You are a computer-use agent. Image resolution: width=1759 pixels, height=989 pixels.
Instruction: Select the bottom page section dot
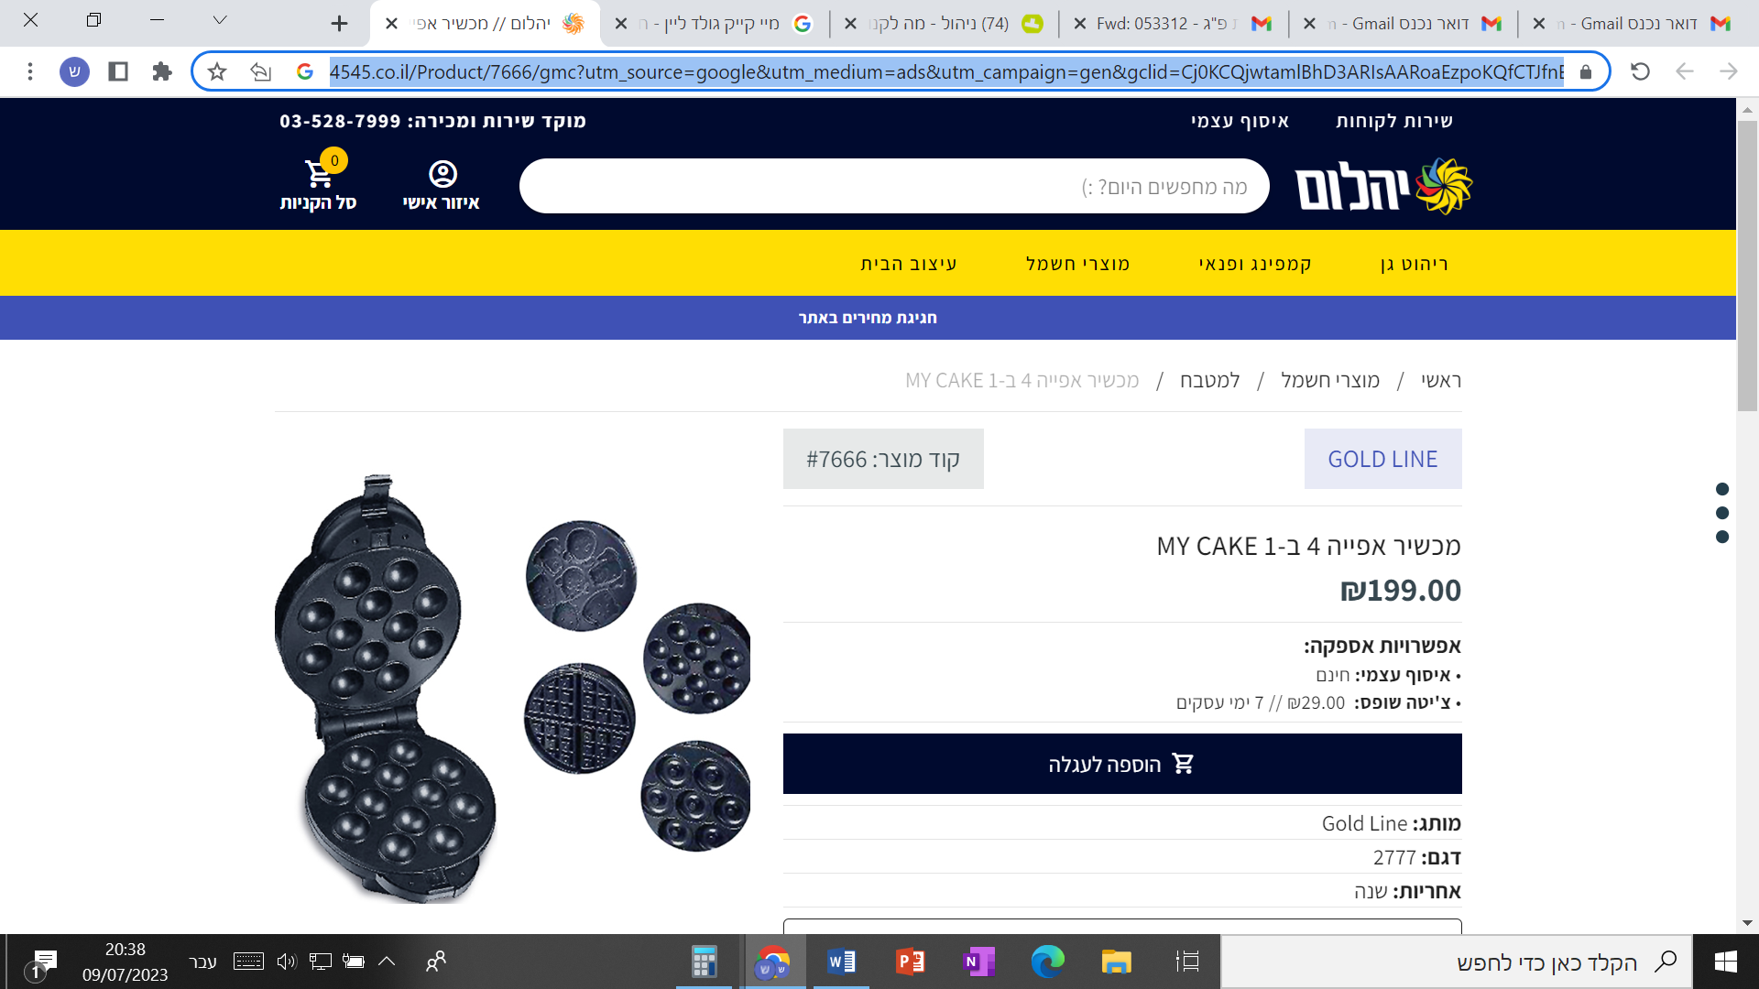pos(1722,537)
